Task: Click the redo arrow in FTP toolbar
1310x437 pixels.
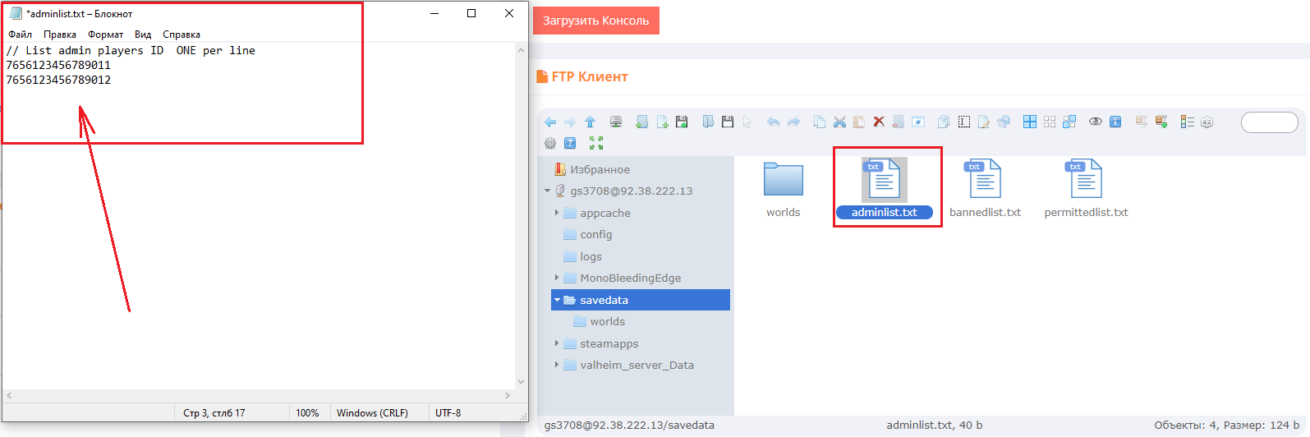Action: click(793, 122)
